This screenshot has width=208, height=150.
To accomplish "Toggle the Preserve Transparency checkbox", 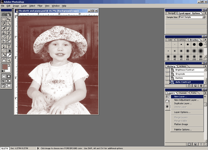I will [167, 101].
